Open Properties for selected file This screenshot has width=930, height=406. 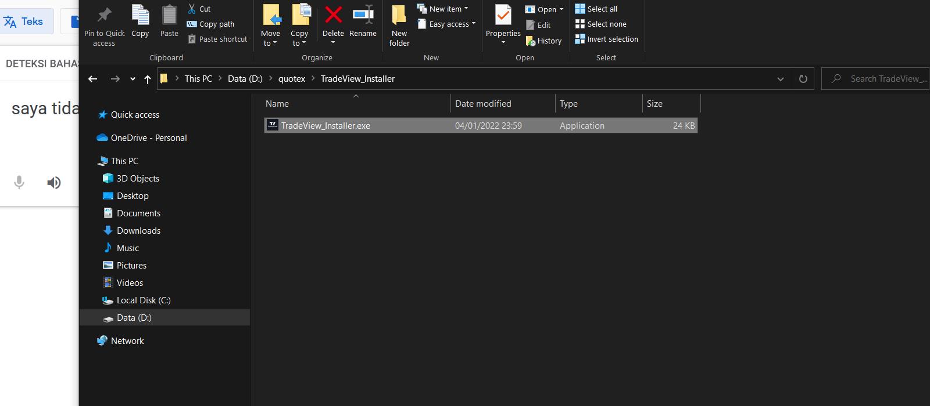click(x=503, y=16)
